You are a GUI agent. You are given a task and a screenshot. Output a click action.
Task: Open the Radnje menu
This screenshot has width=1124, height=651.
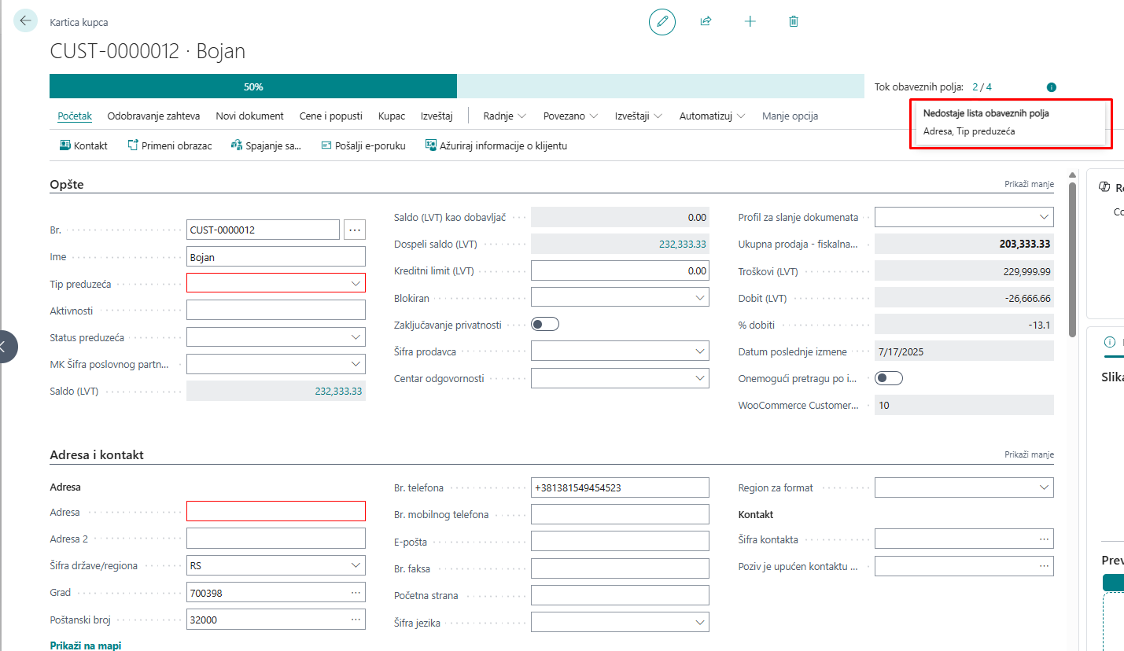[x=504, y=116]
